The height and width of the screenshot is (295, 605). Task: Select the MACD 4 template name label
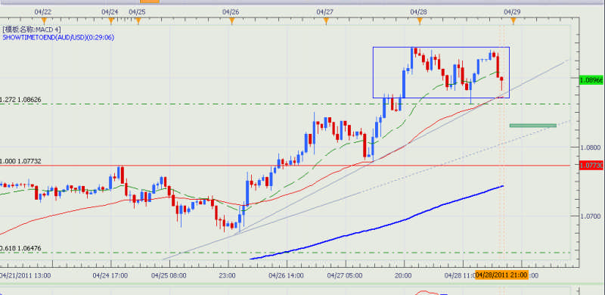(x=32, y=29)
